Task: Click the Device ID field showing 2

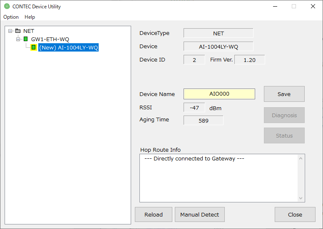Action: [194, 60]
